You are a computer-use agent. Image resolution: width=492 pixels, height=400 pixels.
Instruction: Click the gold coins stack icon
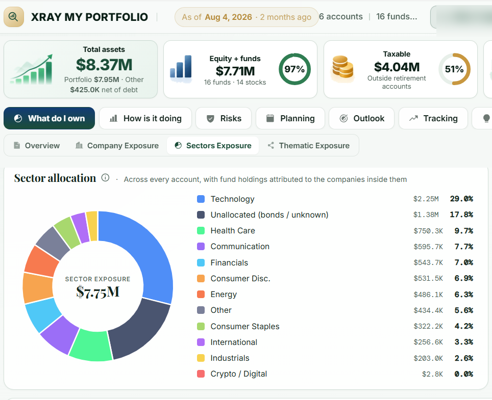pos(342,68)
